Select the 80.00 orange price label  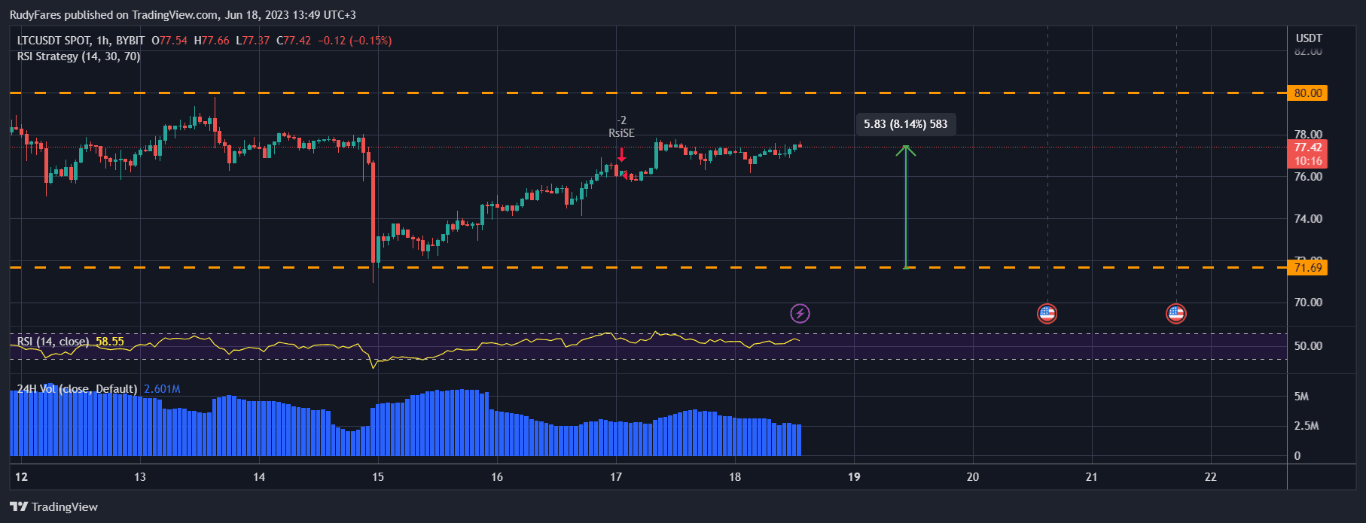[1308, 93]
